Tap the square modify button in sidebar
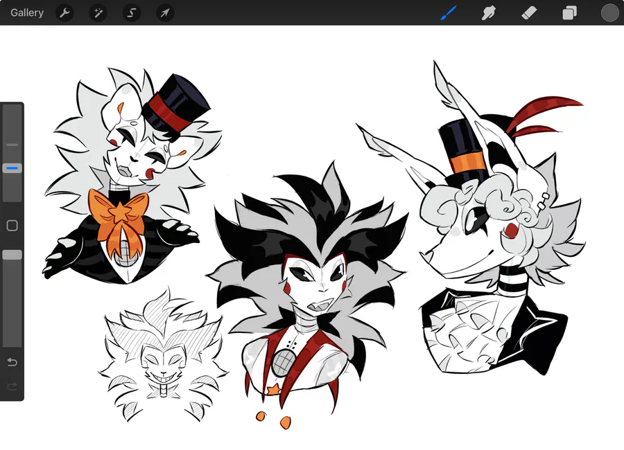 [12, 226]
